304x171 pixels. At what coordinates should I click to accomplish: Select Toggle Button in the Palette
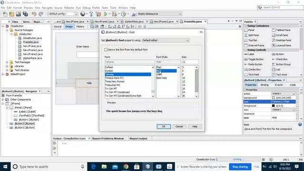(x=254, y=59)
